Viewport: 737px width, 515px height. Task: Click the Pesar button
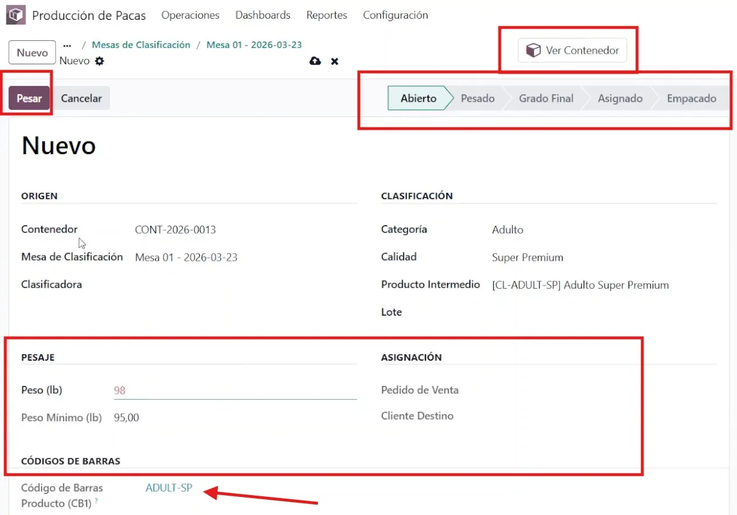29,98
